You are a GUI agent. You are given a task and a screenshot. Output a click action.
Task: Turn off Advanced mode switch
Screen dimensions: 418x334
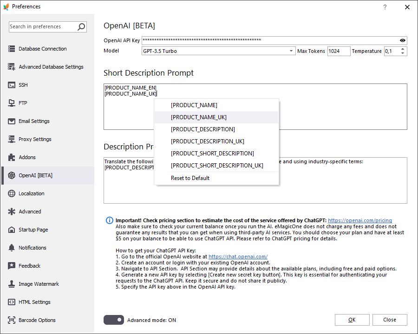(x=114, y=320)
